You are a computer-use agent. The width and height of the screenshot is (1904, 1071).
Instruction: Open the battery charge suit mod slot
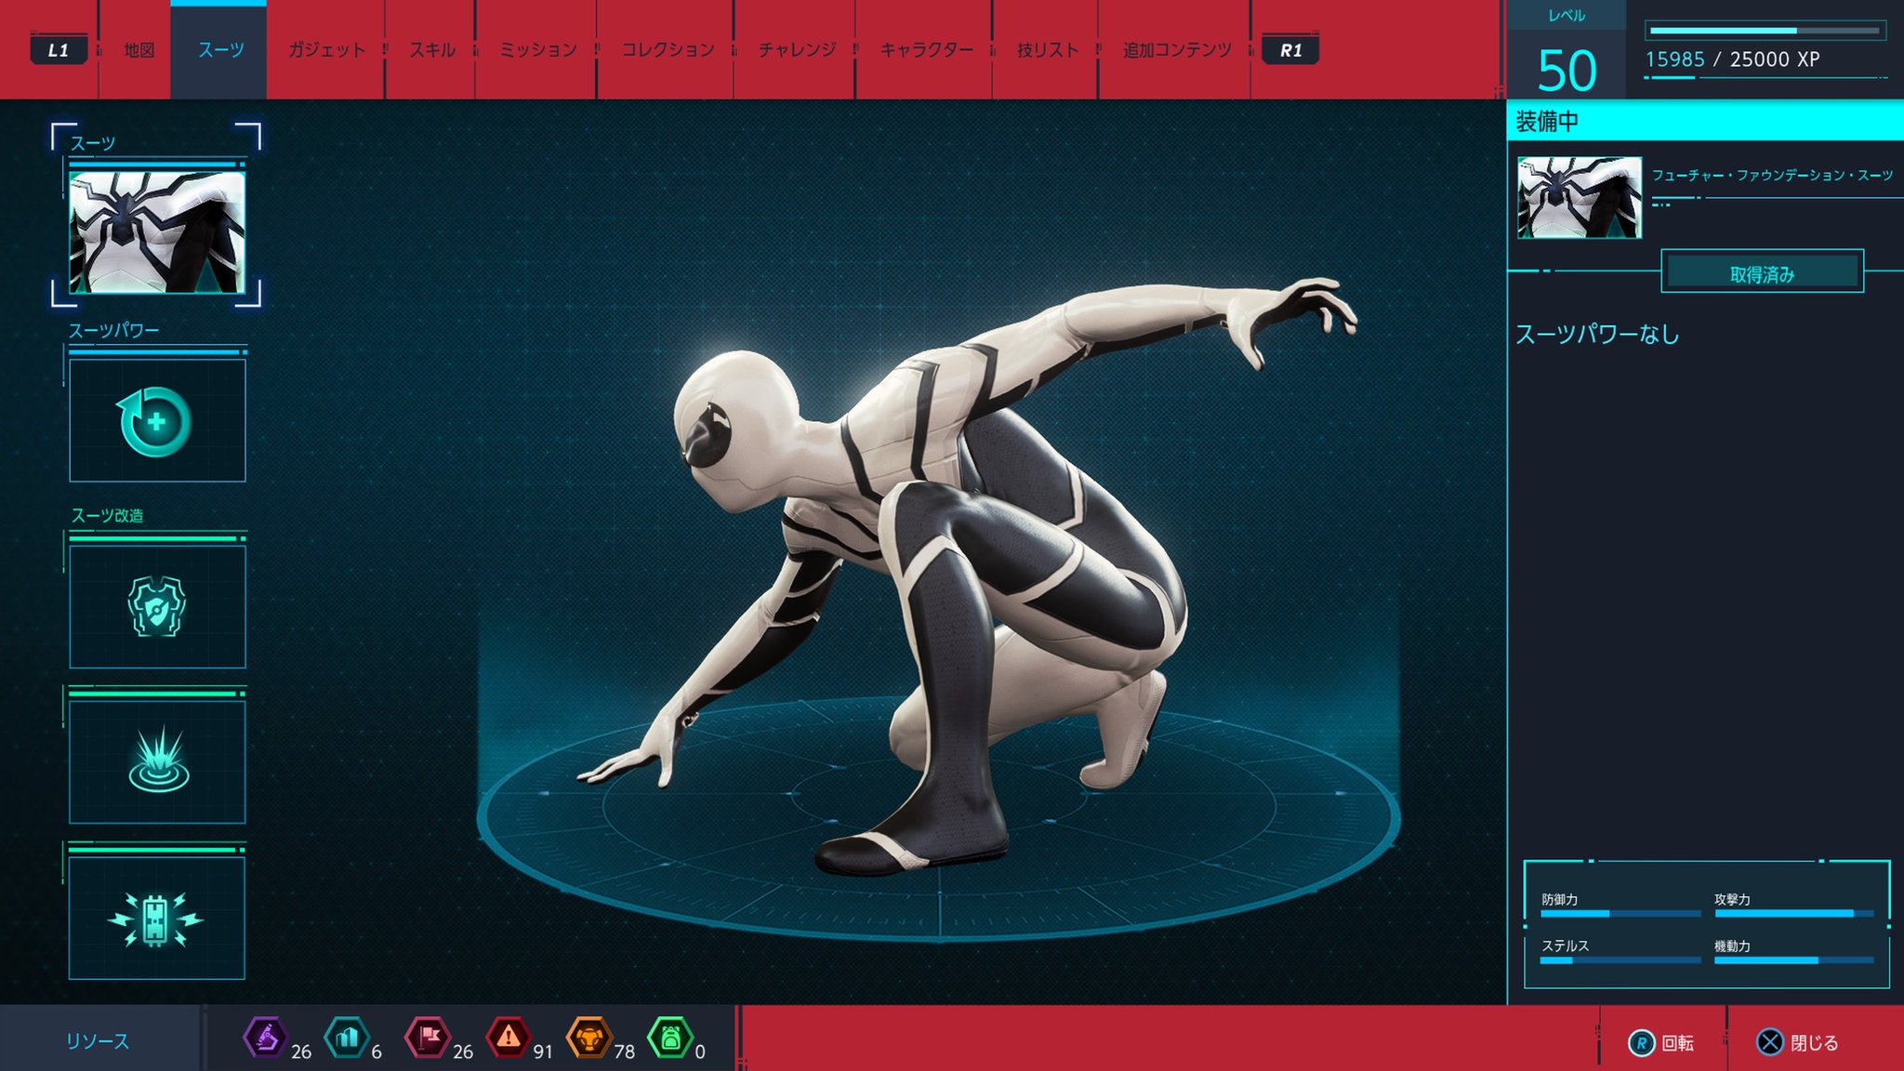(x=157, y=918)
